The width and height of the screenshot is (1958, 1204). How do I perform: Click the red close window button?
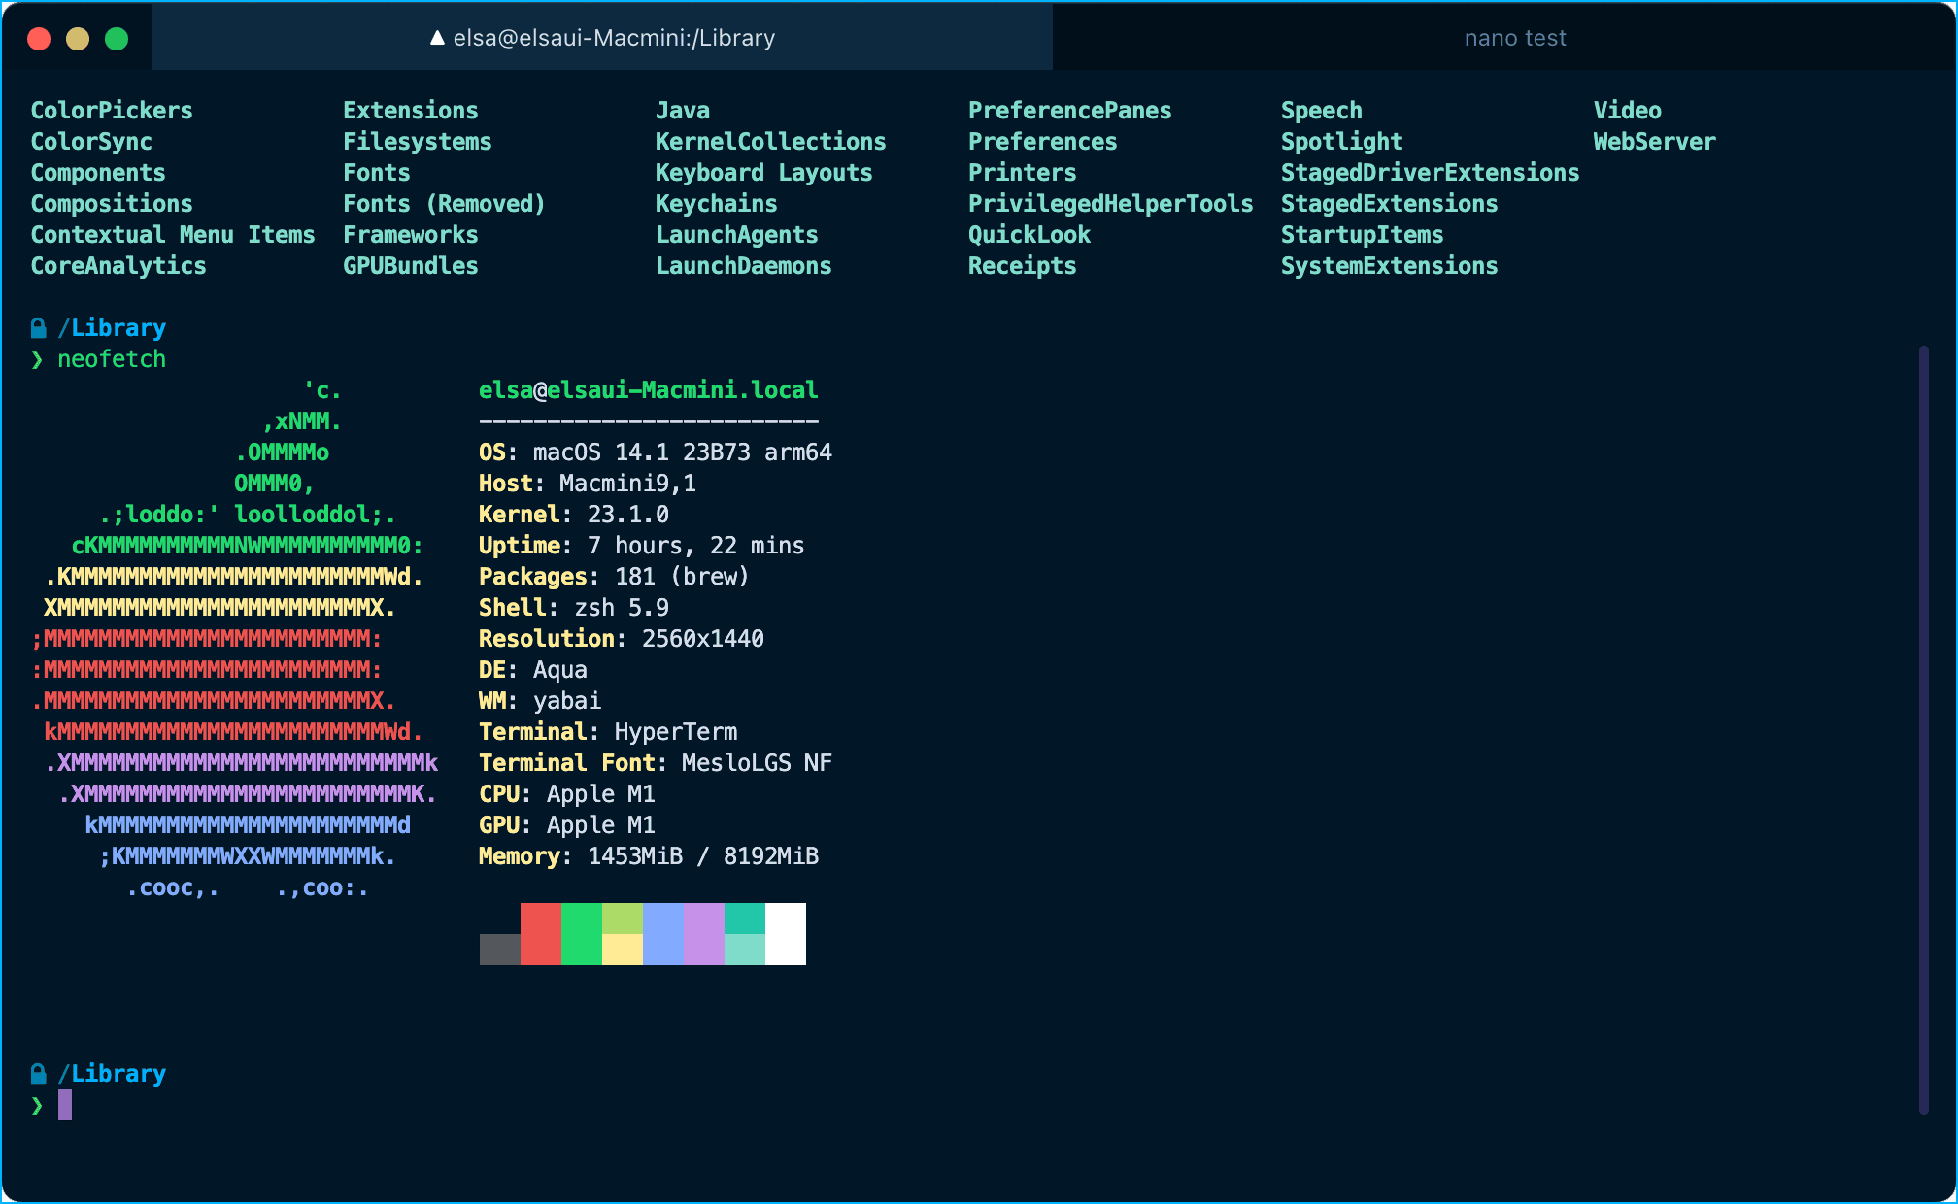[x=39, y=38]
